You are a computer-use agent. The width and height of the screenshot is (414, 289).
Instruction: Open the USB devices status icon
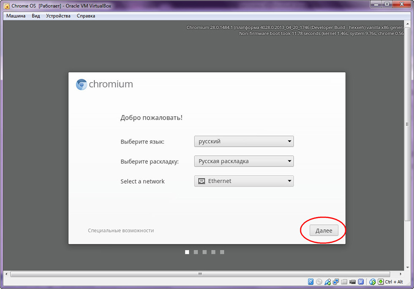327,282
